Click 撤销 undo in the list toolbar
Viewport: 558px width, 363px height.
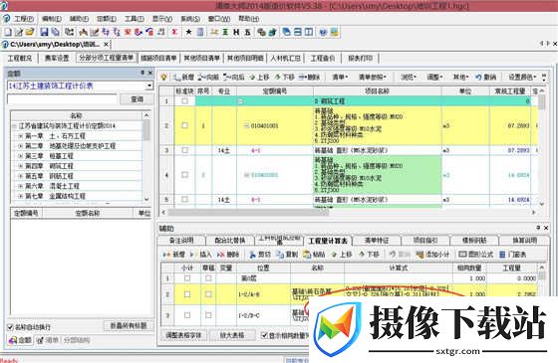pyautogui.click(x=486, y=77)
